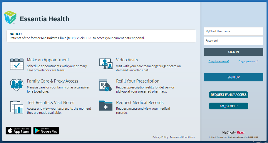Click the Request Medical Records heading
Screen dimensions: 268x143
140,103
